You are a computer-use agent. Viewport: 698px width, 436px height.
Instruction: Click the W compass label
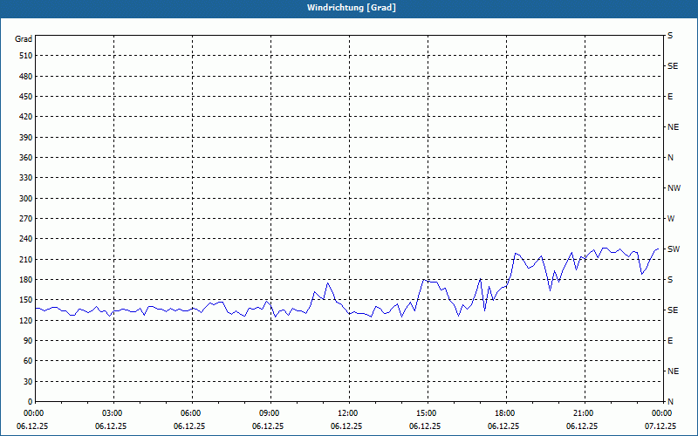[671, 219]
